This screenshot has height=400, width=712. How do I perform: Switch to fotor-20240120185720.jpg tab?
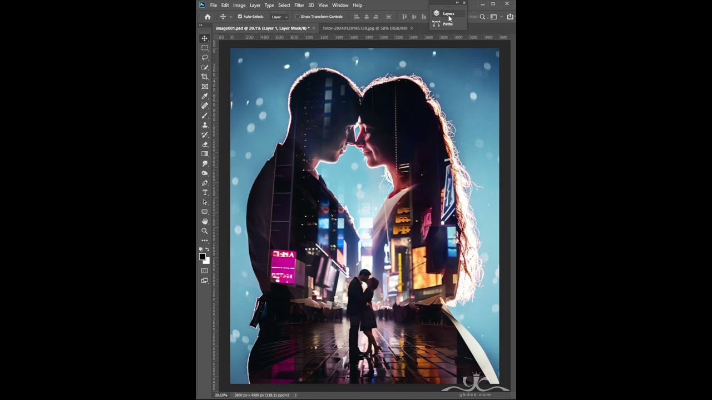[365, 28]
